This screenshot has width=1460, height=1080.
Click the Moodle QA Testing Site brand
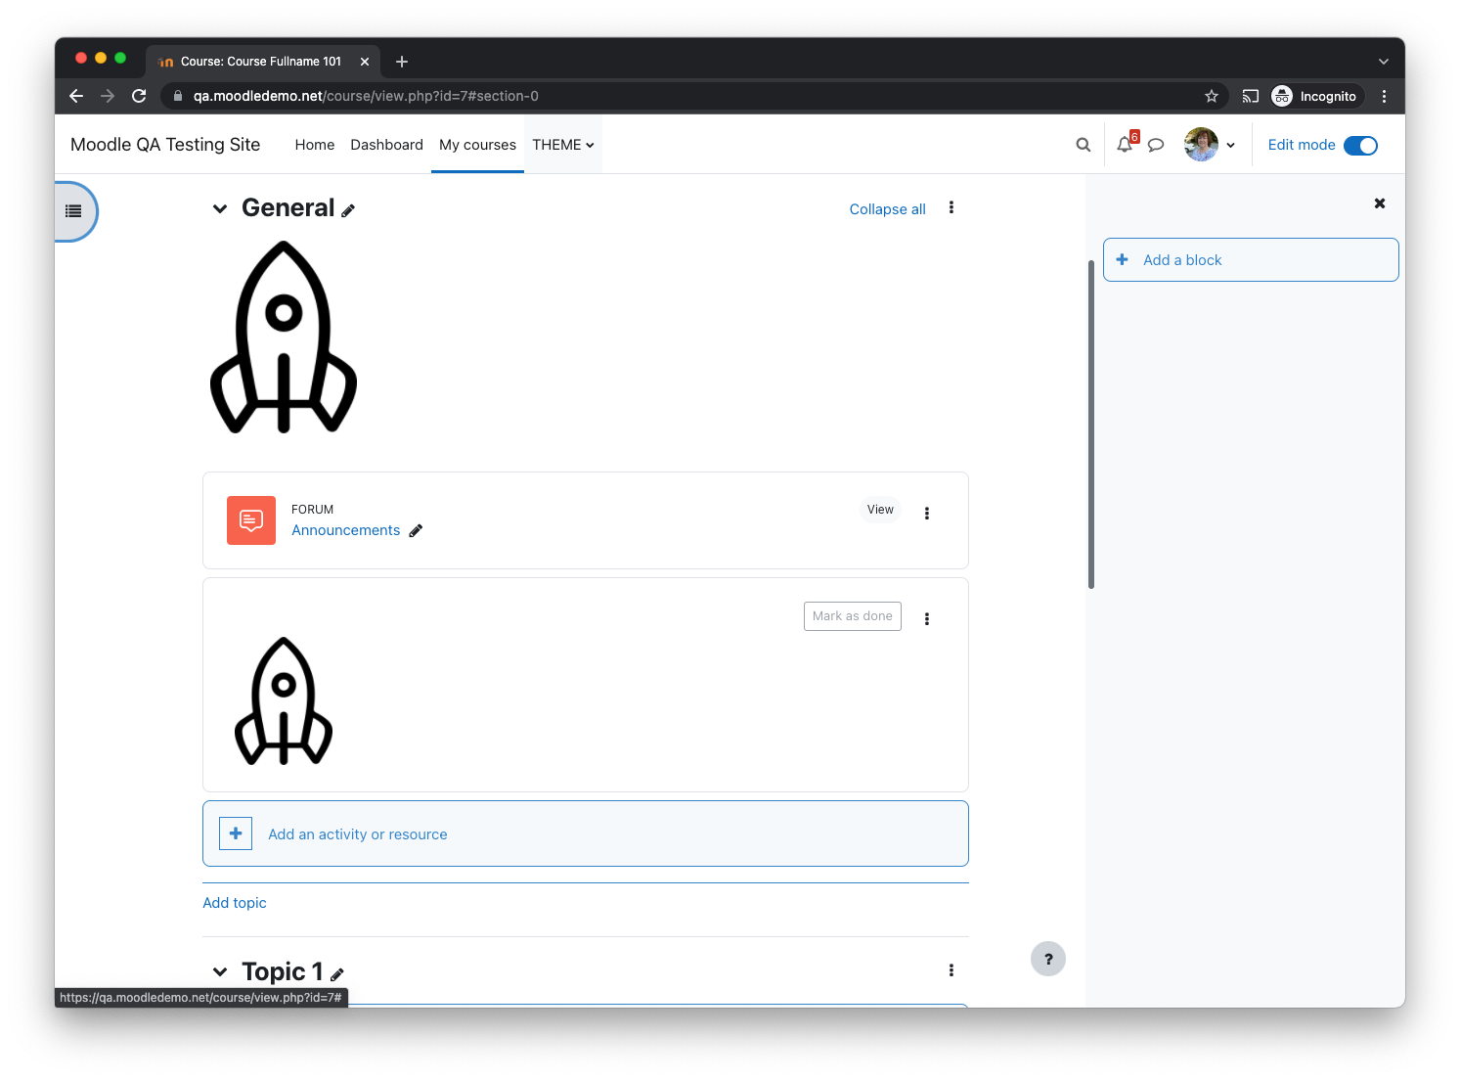coord(165,145)
